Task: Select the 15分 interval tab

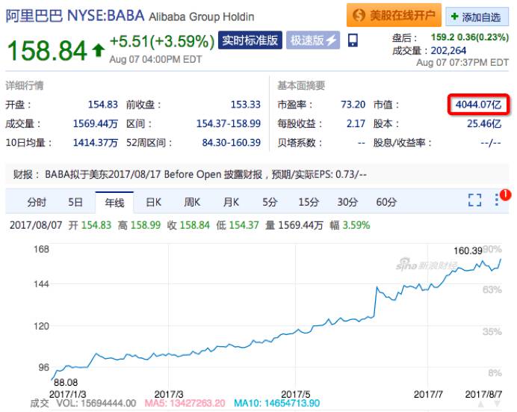Action: coord(309,202)
